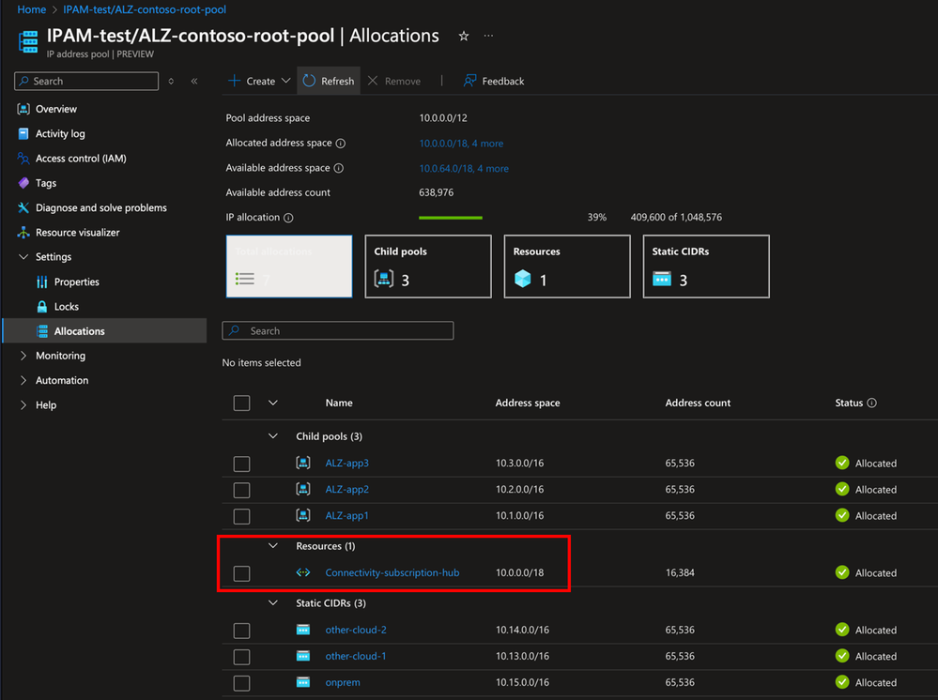Click the onprem static CIDR icon
Image resolution: width=938 pixels, height=700 pixels.
pyautogui.click(x=303, y=682)
